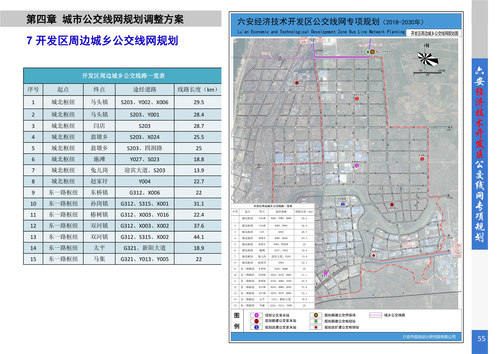The width and height of the screenshot is (501, 354).
Task: Click the destination 赵家圩 in large table row 8
Action: (x=99, y=181)
